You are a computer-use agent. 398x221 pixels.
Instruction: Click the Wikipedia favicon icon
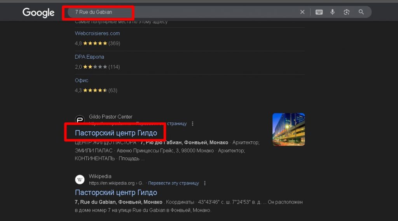pyautogui.click(x=80, y=180)
